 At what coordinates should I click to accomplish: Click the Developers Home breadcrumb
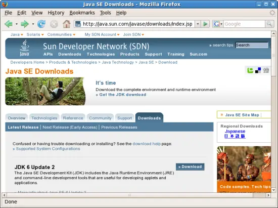click(27, 62)
